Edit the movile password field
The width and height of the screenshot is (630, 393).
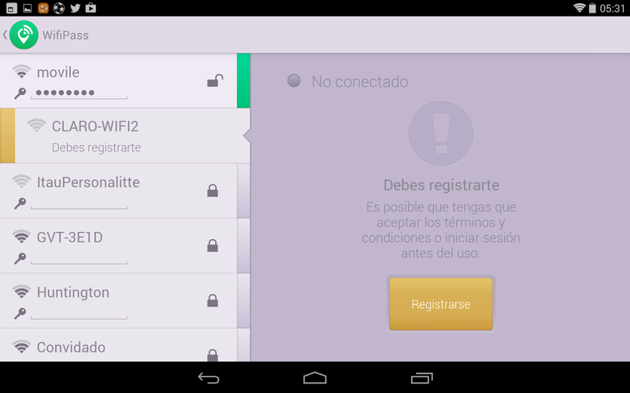click(x=80, y=93)
